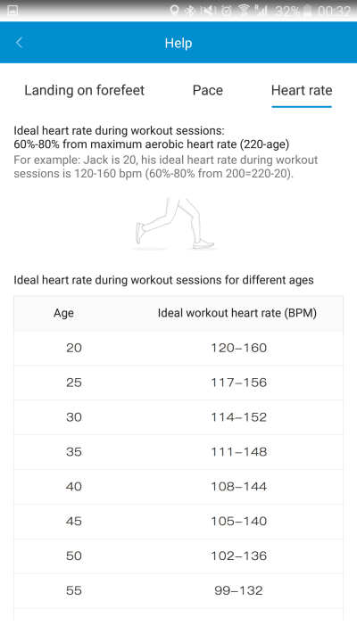Tap the back arrow in Help header
The width and height of the screenshot is (357, 634).
[x=19, y=43]
